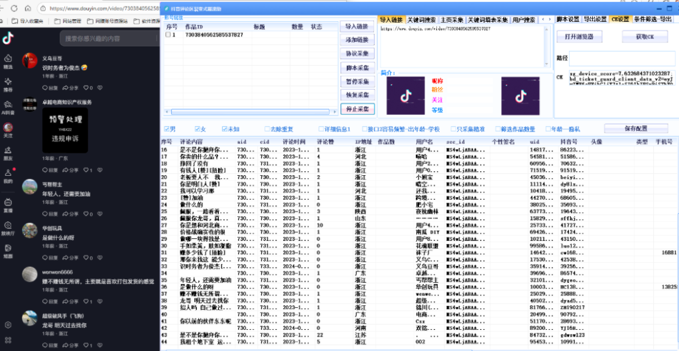
Task: Click link textbox scrollbar down arrow
Action: pyautogui.click(x=547, y=63)
